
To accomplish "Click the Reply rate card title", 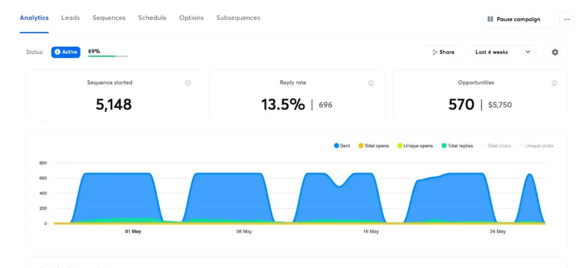I will [x=293, y=83].
